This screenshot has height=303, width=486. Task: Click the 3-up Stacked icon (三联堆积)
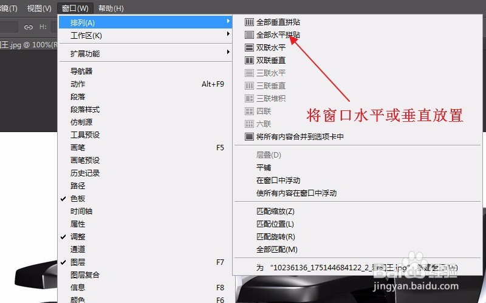[x=249, y=98]
